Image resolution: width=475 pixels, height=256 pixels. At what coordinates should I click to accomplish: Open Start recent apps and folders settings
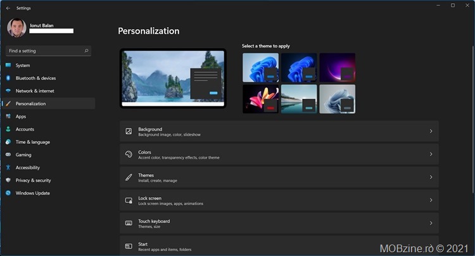pos(279,246)
